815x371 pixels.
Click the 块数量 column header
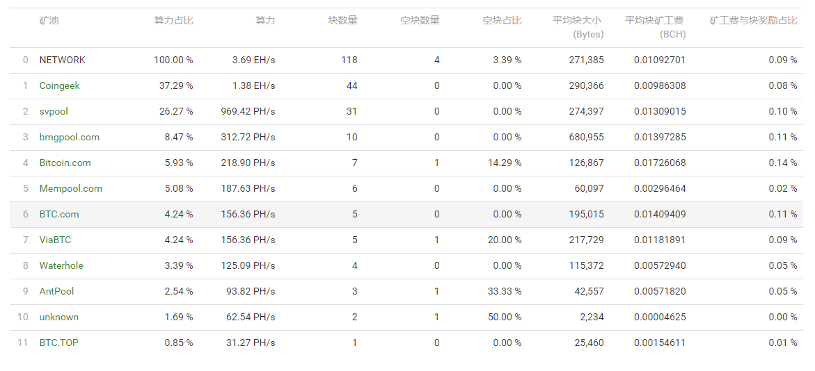(343, 21)
